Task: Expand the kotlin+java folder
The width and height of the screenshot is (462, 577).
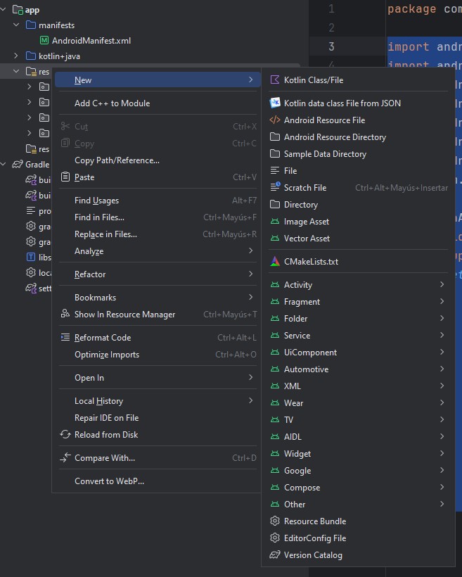Action: point(16,56)
